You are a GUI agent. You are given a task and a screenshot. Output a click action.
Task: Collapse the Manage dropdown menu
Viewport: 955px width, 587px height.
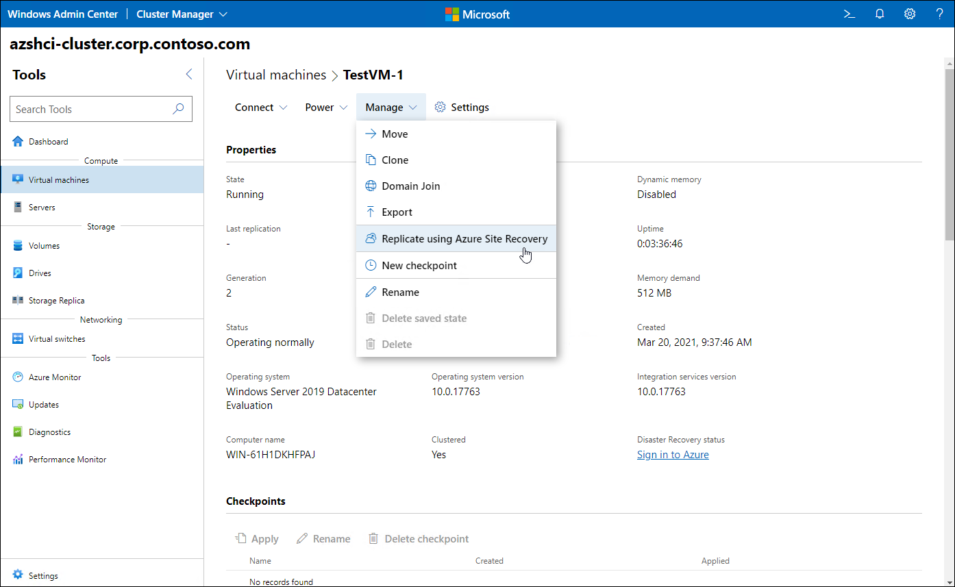391,108
